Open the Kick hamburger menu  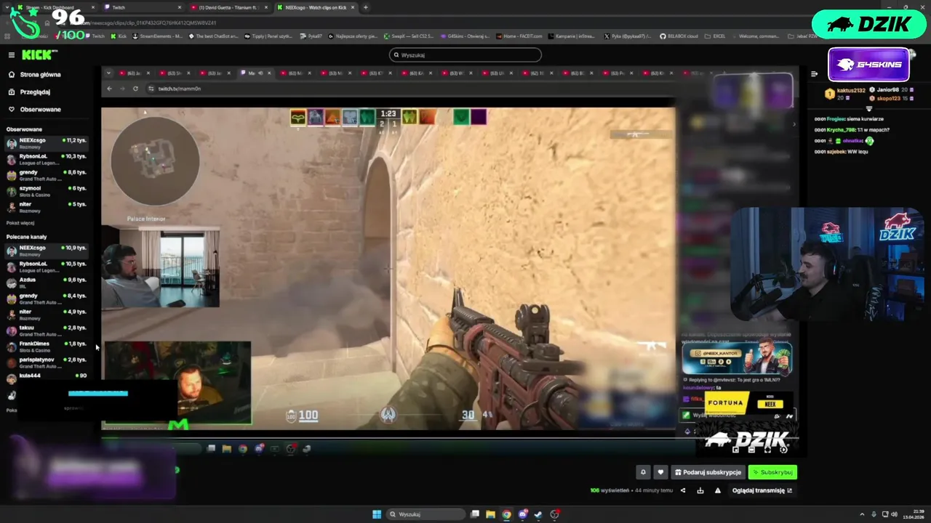point(11,54)
